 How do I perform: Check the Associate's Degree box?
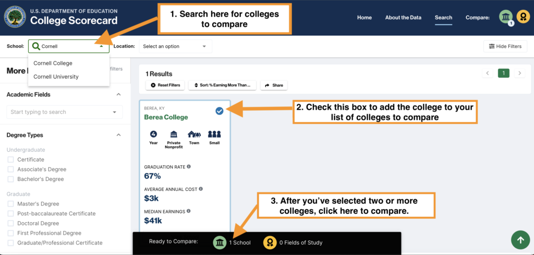pyautogui.click(x=11, y=169)
